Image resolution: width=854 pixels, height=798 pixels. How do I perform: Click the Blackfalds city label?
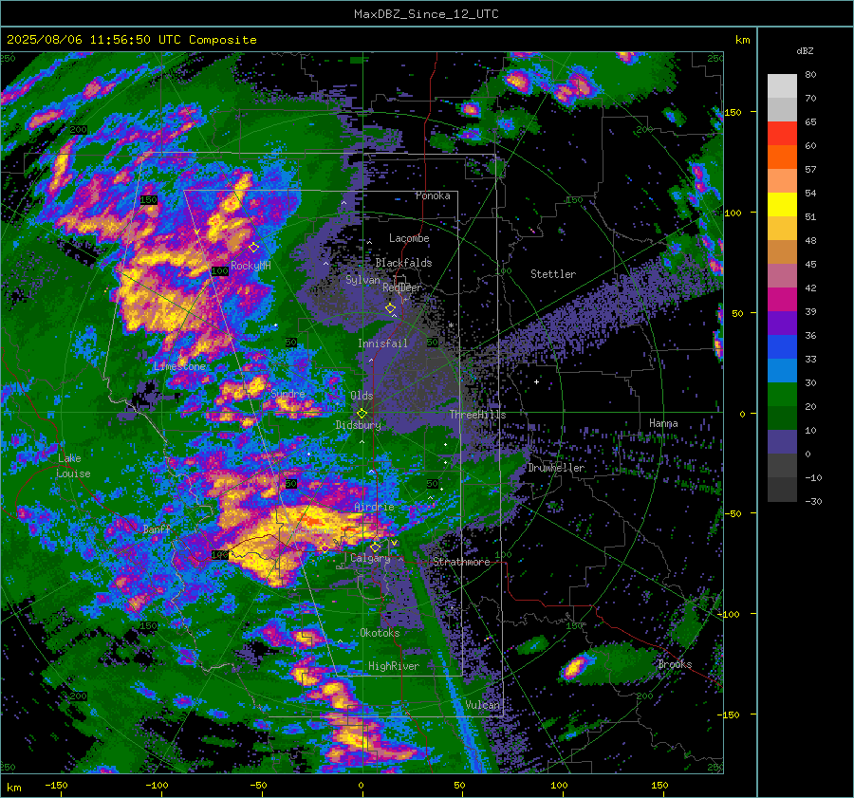(403, 263)
